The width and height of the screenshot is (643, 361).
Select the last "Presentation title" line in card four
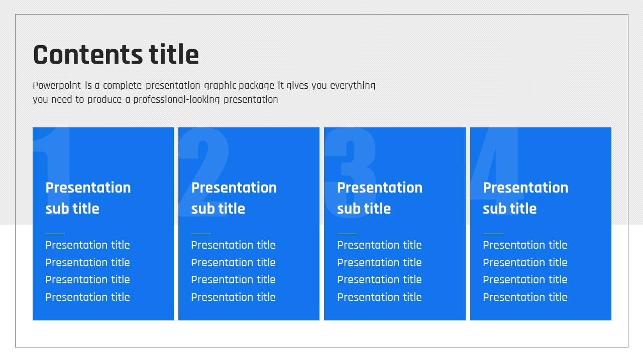click(525, 297)
